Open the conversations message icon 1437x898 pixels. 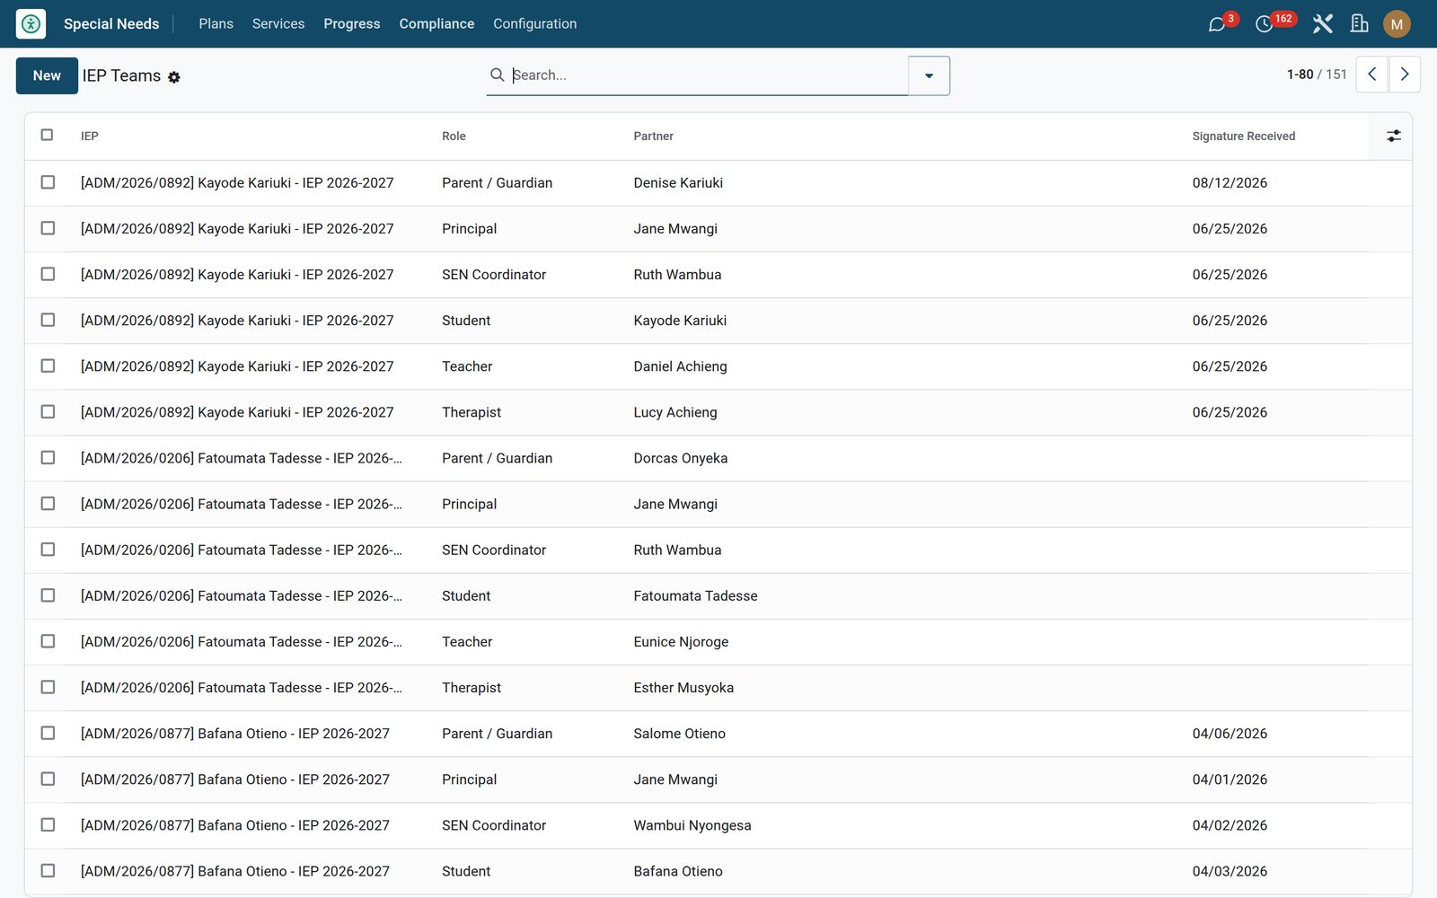click(1217, 24)
